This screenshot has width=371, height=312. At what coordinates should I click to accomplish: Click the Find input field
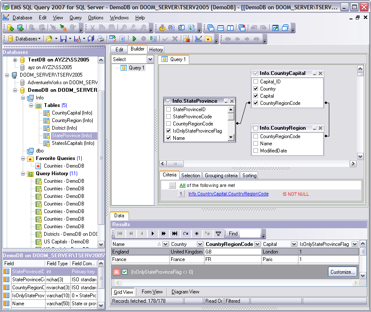coord(250,233)
